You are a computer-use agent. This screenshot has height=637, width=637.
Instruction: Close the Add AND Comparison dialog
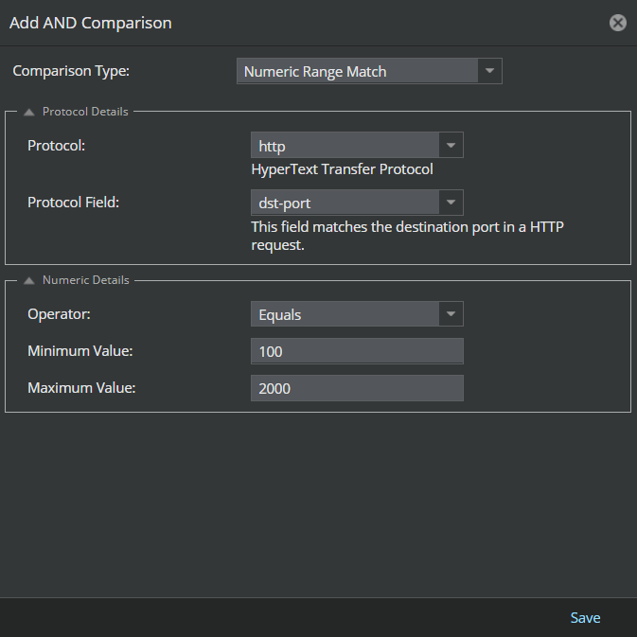coord(617,23)
